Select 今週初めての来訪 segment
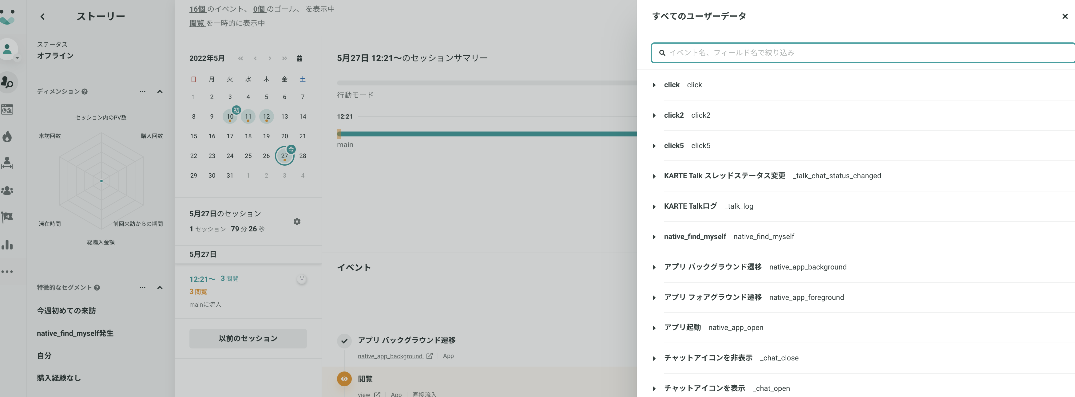 click(x=66, y=311)
